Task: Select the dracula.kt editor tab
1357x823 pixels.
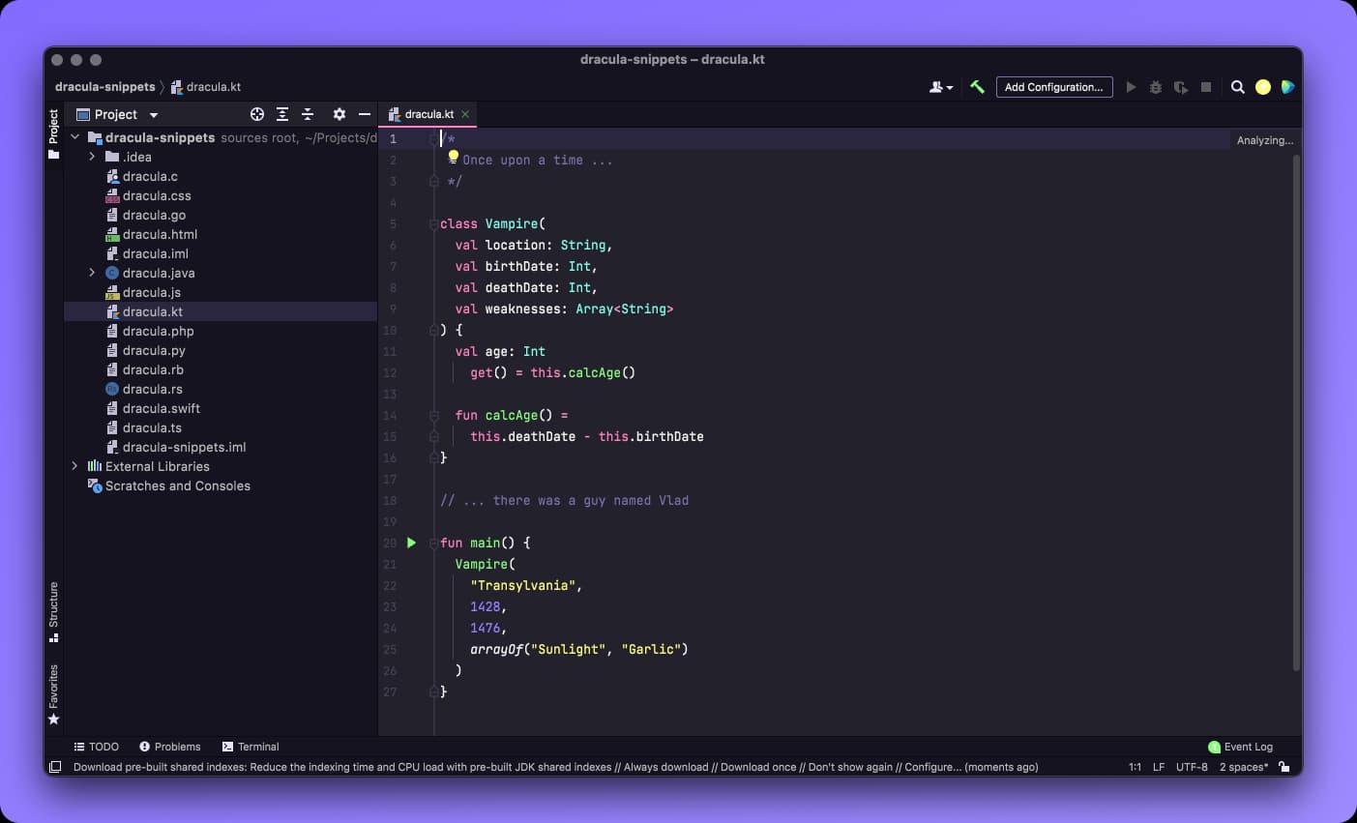Action: click(x=428, y=113)
